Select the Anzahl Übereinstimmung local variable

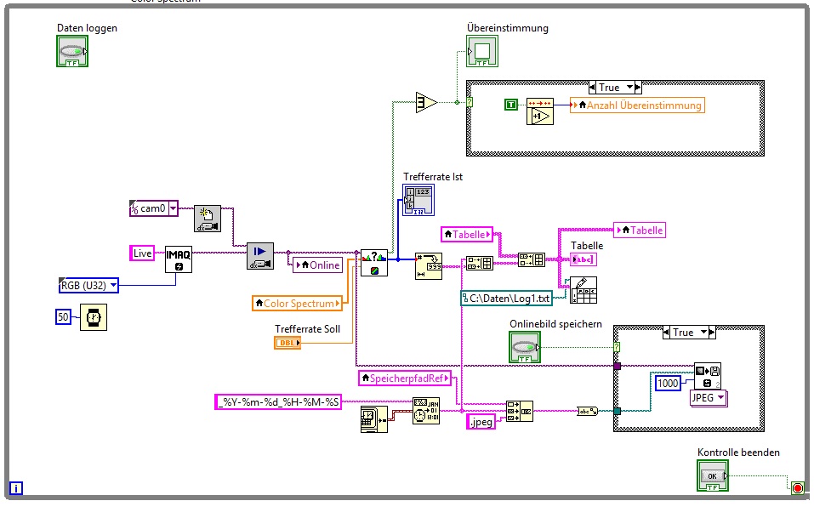point(637,105)
